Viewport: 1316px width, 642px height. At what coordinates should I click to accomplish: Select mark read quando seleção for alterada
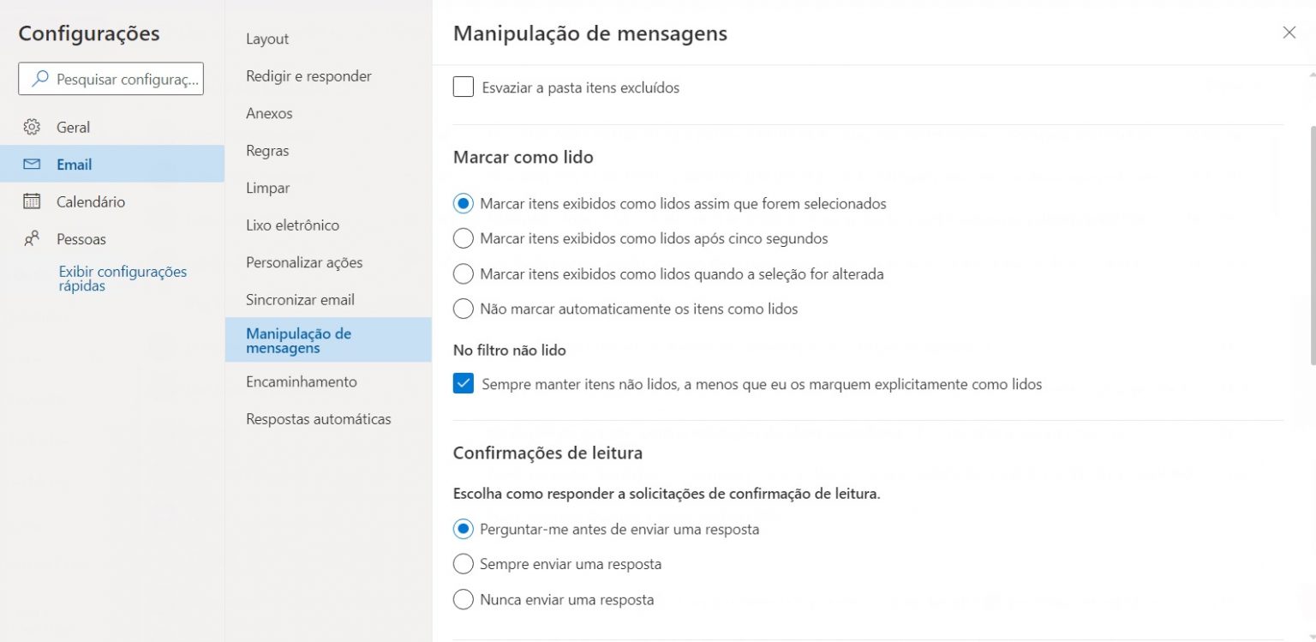pyautogui.click(x=464, y=274)
